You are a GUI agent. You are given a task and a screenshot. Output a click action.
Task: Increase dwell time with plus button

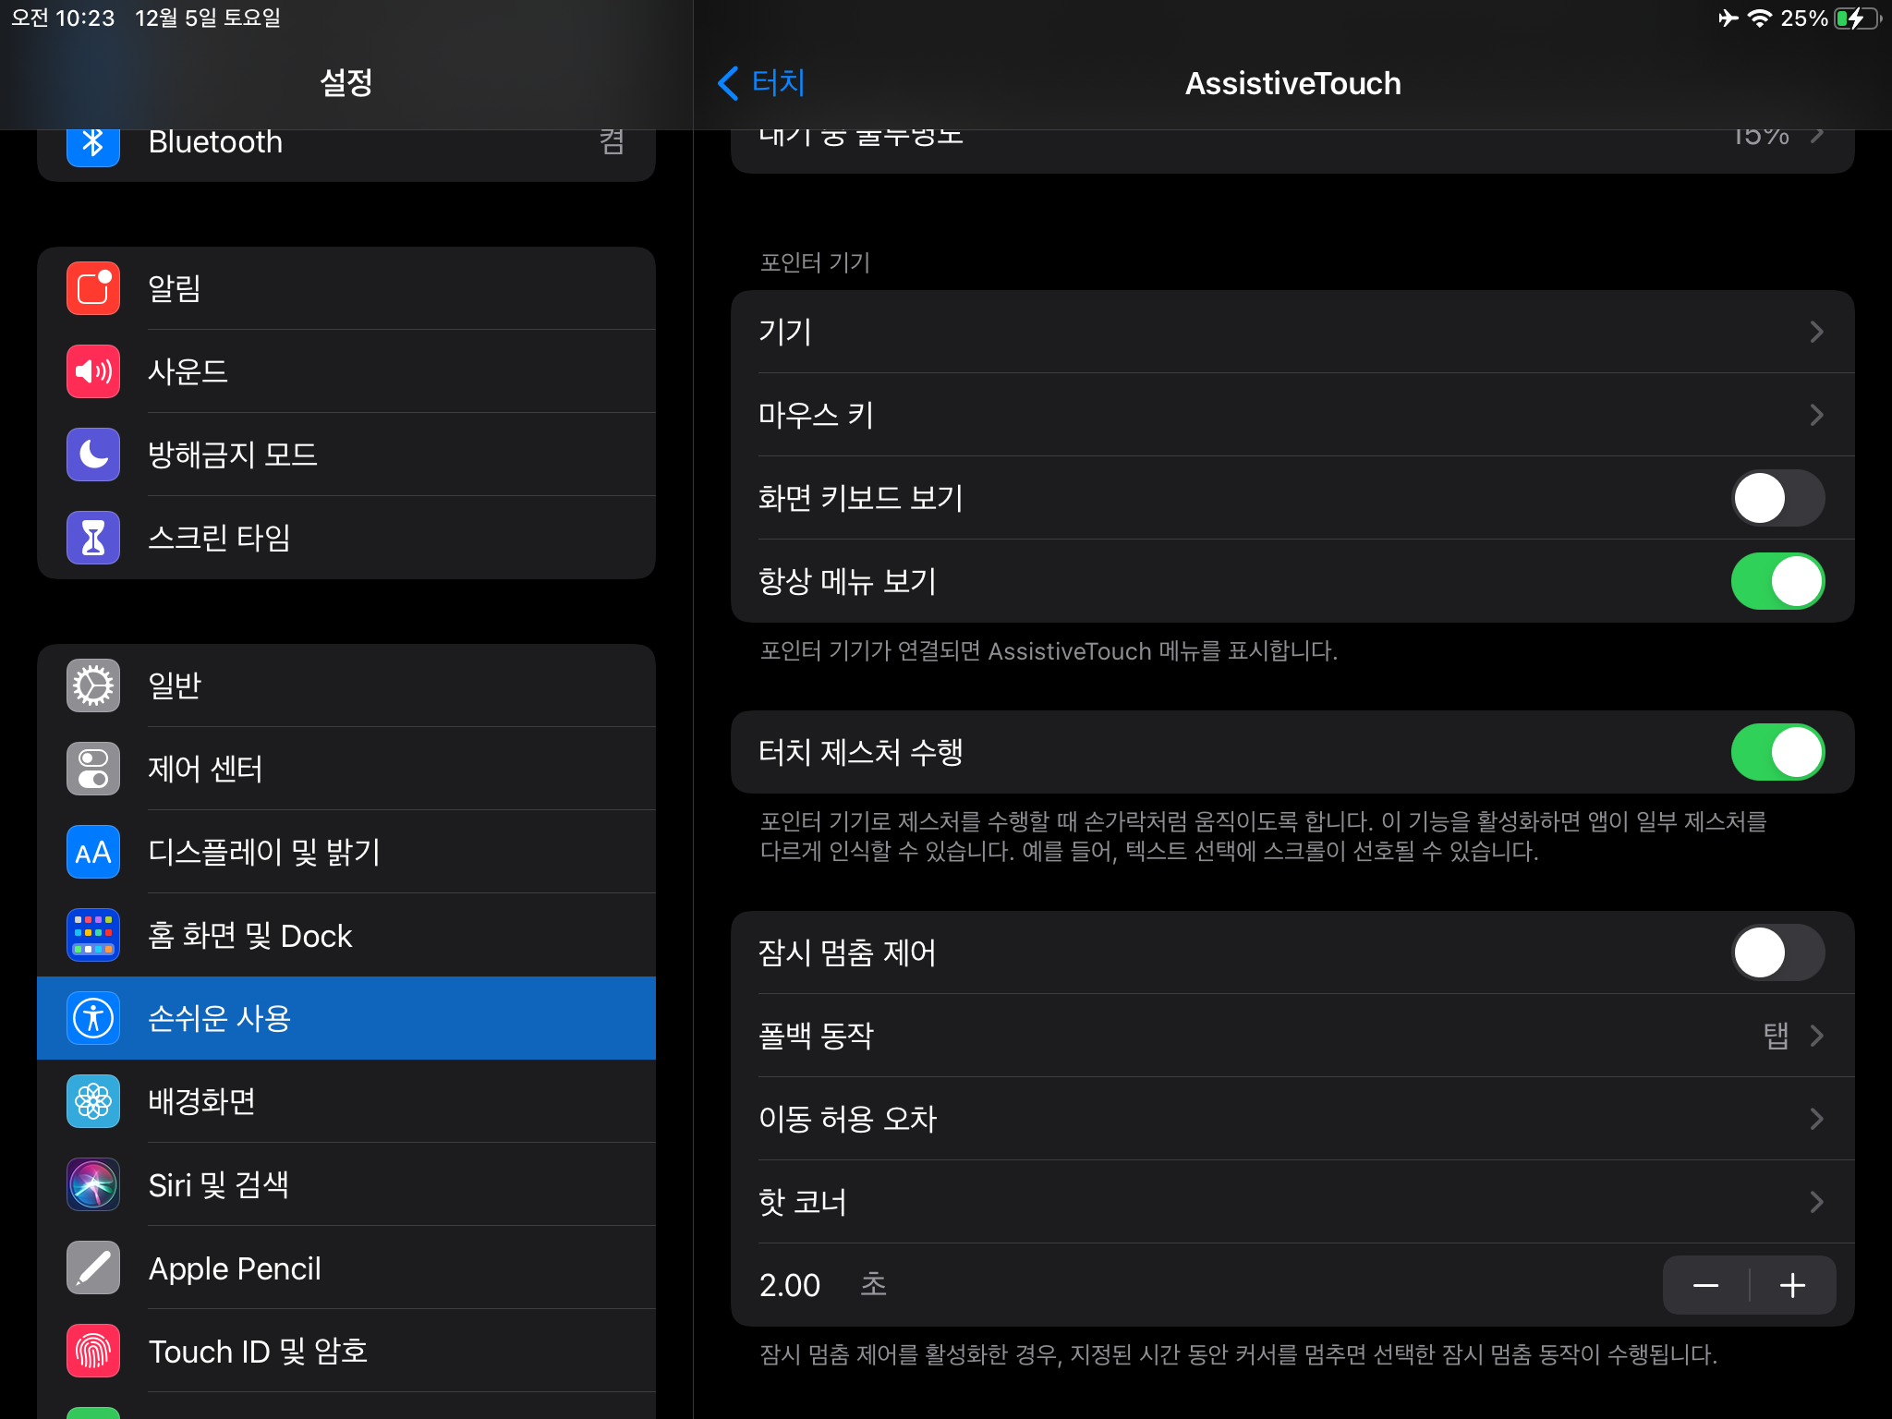click(1792, 1285)
